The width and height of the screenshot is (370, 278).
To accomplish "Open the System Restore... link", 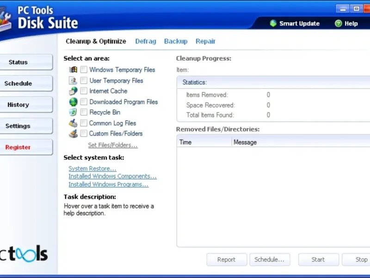I will (x=92, y=169).
